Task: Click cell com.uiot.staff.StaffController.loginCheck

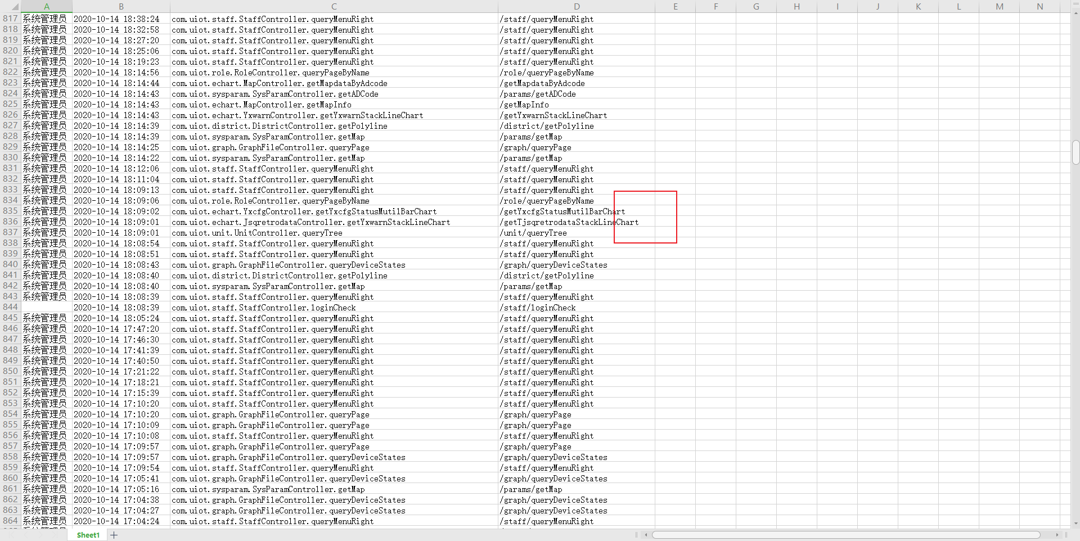Action: coord(334,308)
